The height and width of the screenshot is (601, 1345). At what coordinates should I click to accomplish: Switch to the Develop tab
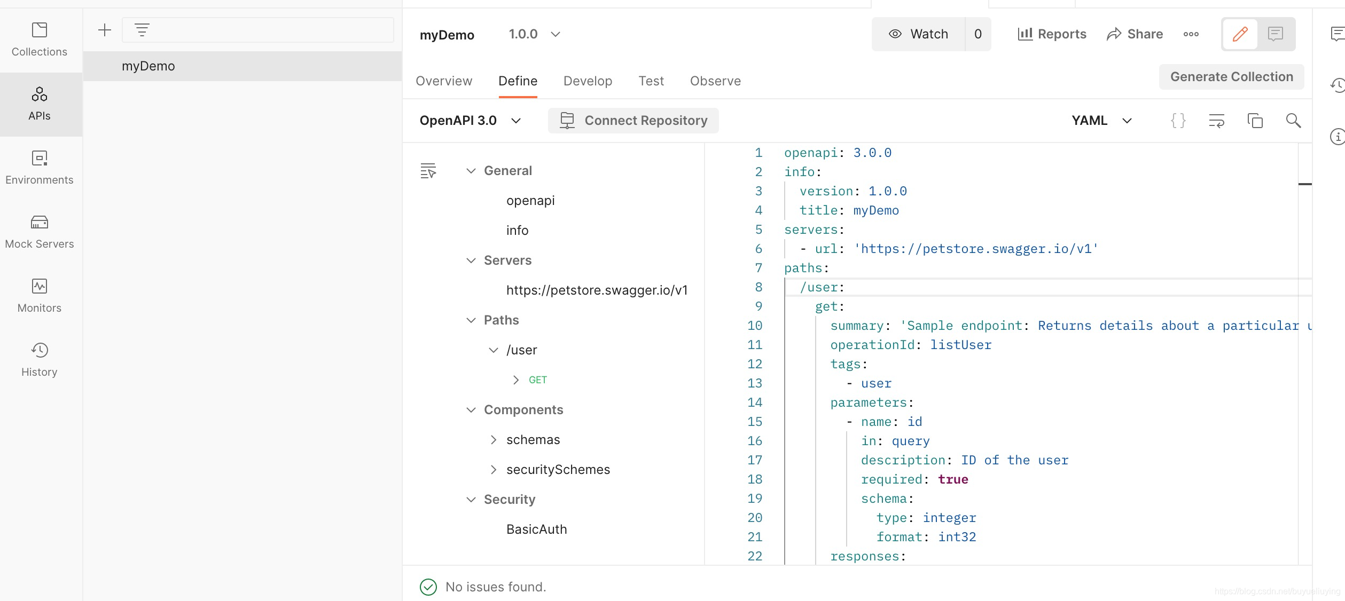pyautogui.click(x=588, y=81)
